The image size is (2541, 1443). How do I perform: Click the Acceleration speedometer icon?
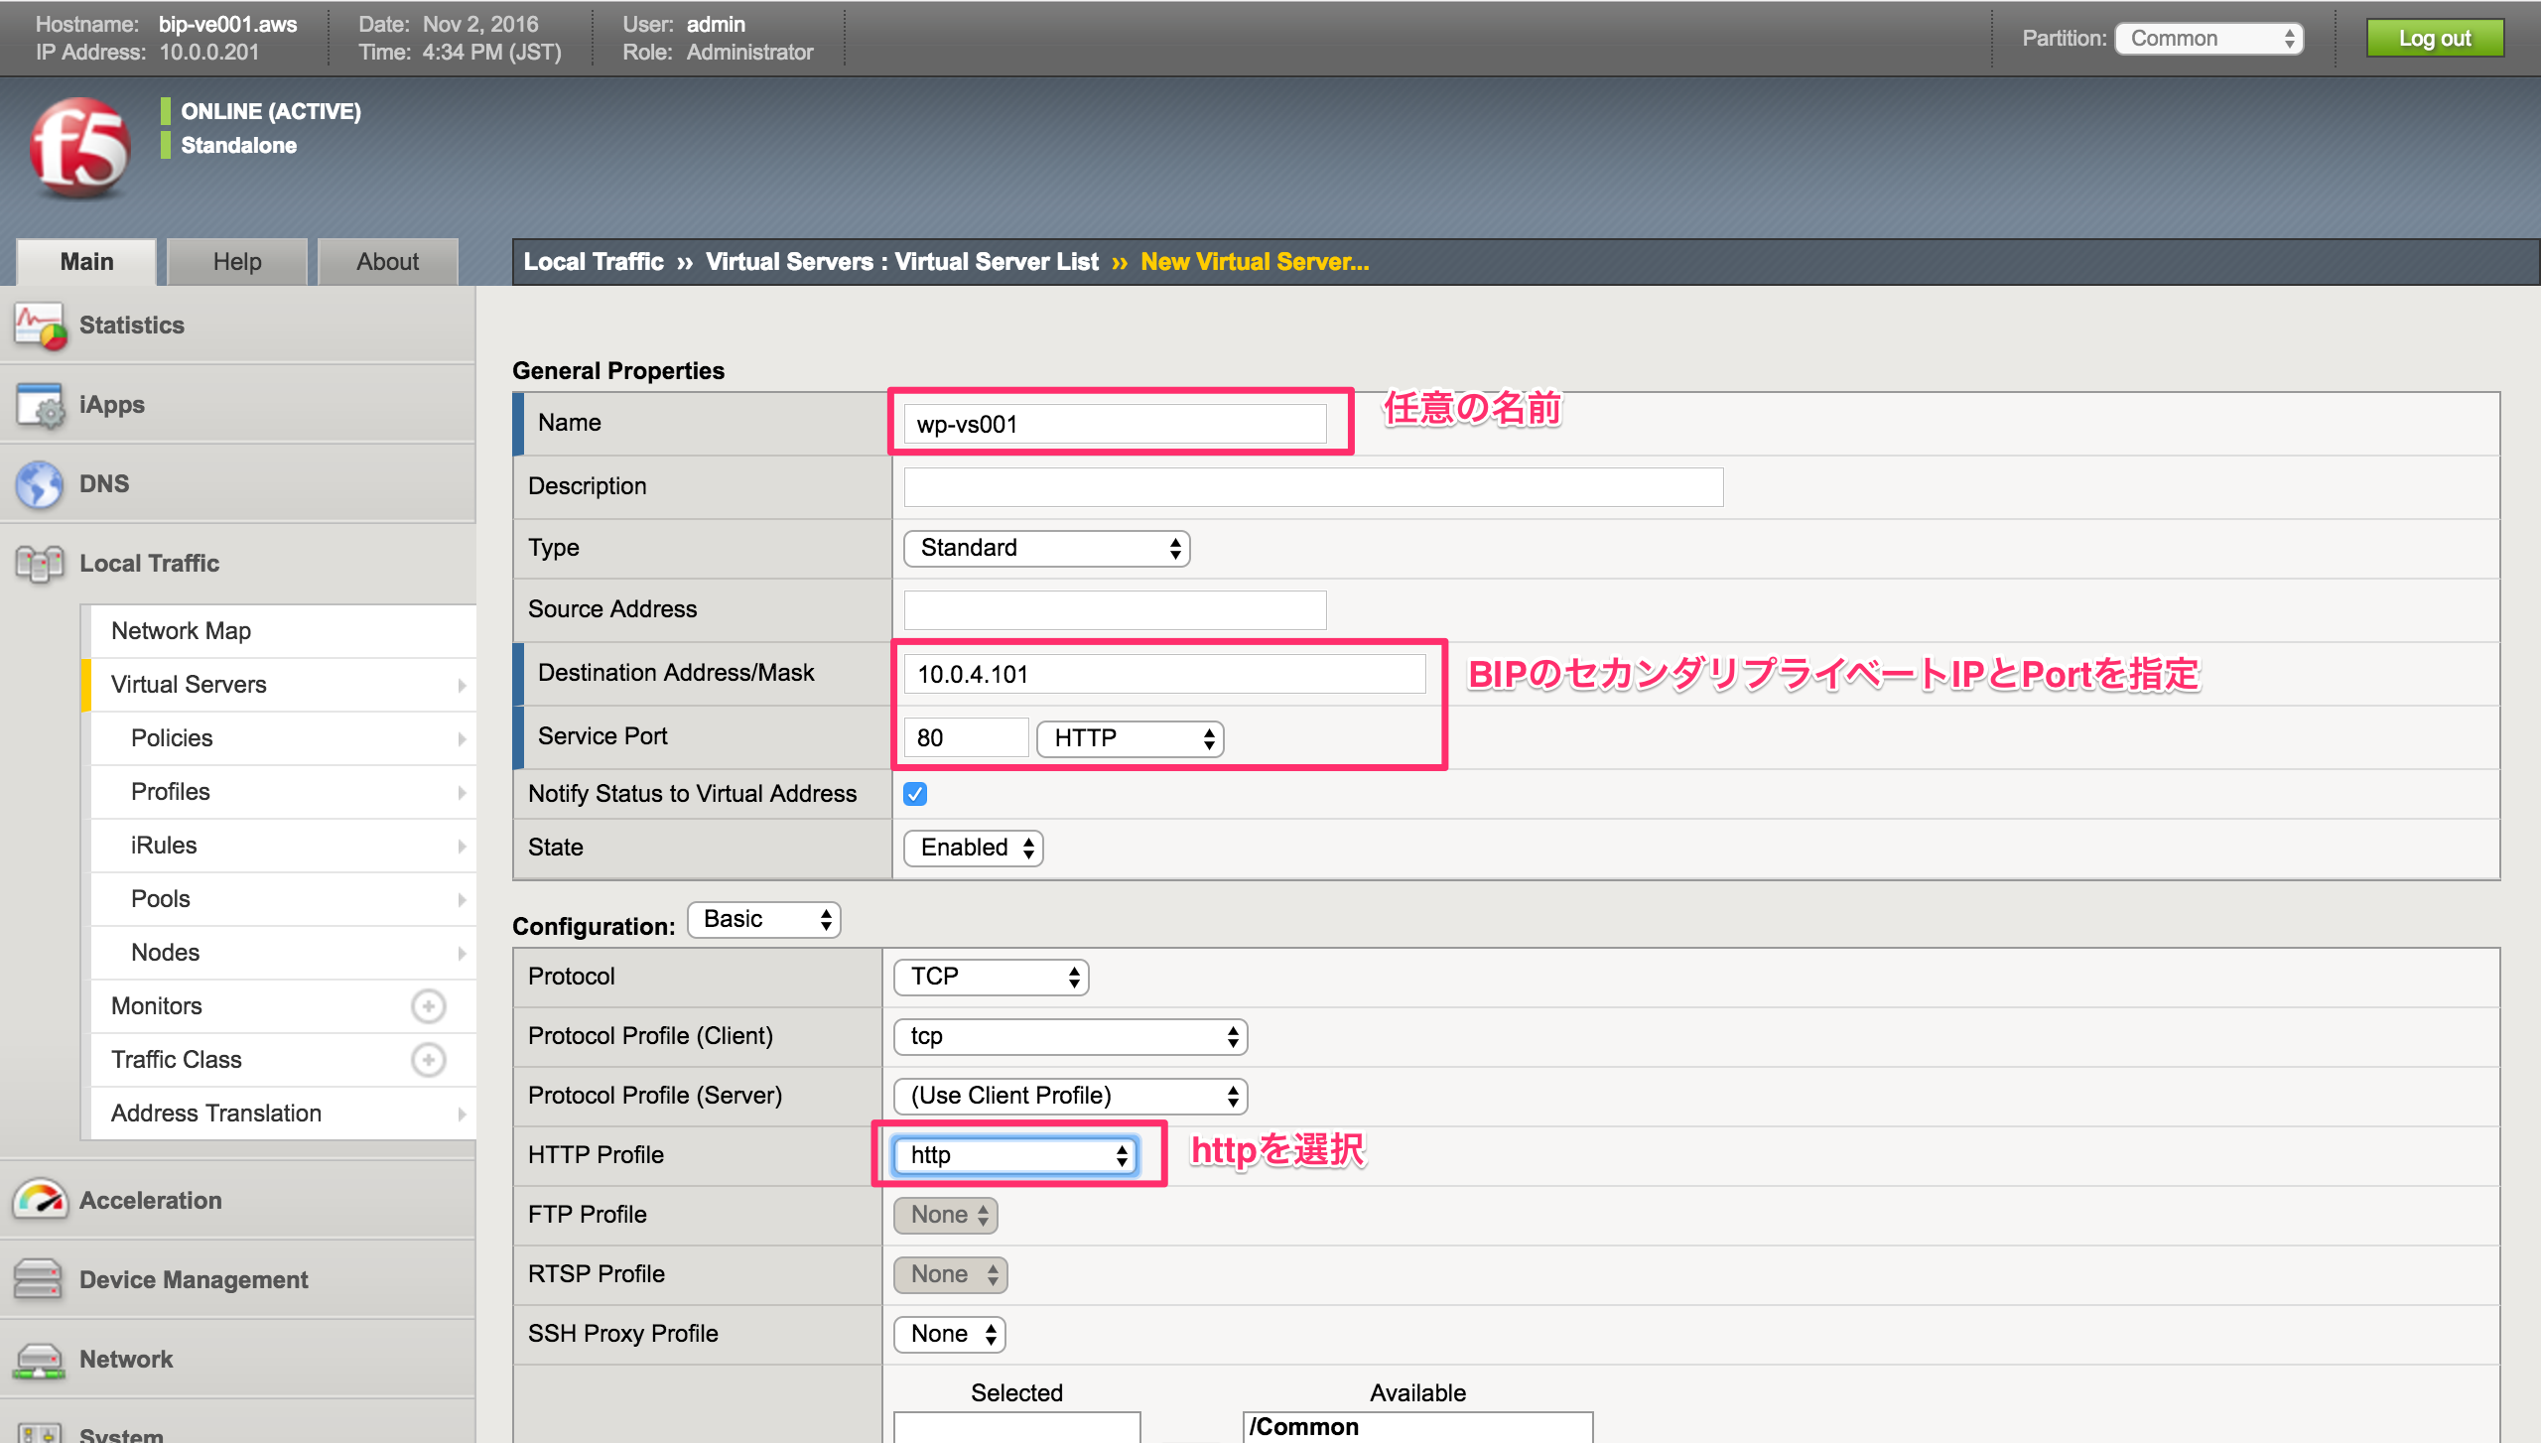[38, 1200]
